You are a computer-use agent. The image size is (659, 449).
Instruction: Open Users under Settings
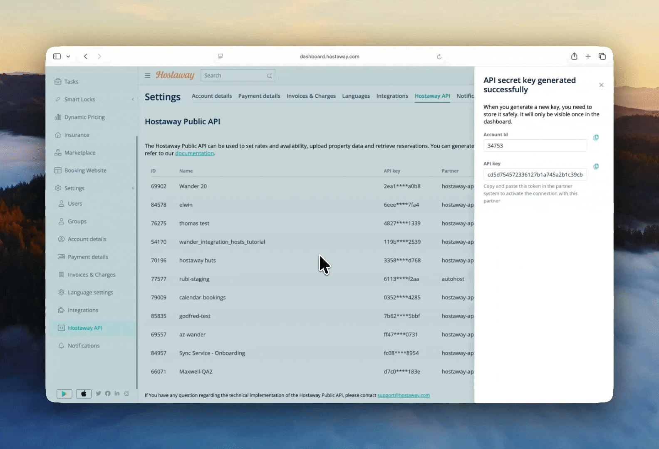click(75, 204)
